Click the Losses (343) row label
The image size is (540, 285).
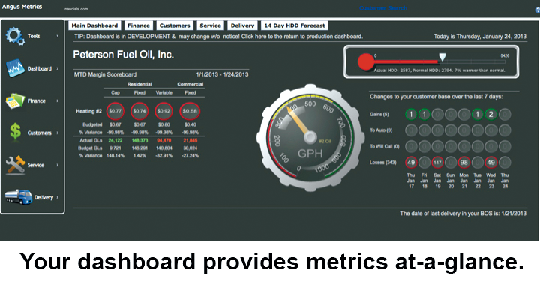click(383, 163)
